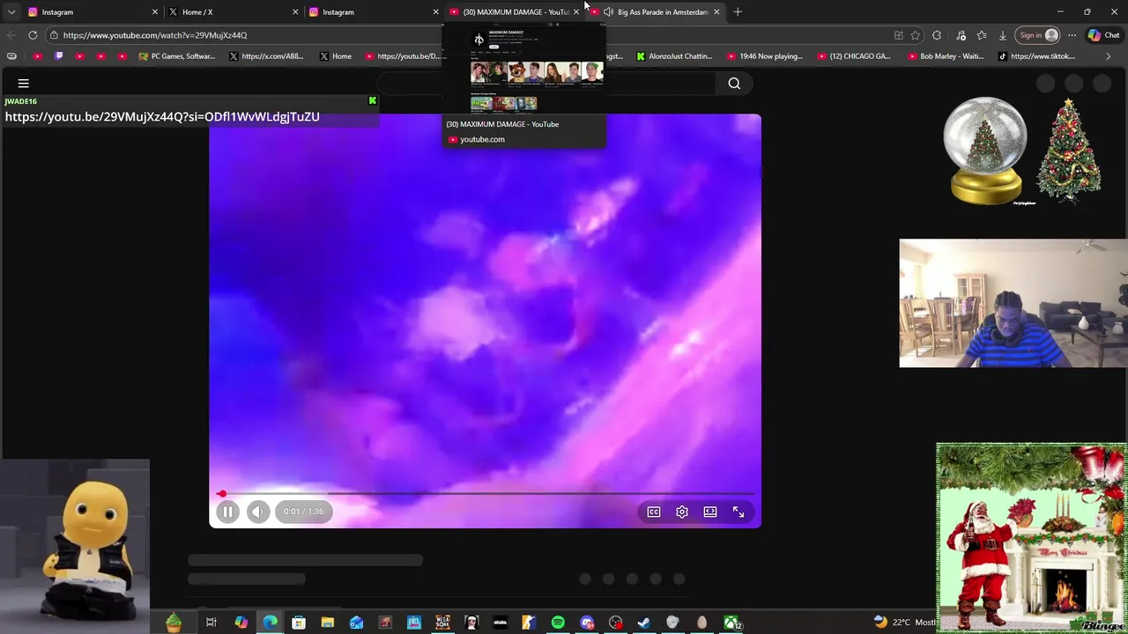Open the favorites list icon
1128x634 pixels.
click(x=982, y=35)
